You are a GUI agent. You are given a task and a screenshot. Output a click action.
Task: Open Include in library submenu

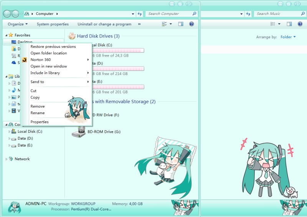(x=56, y=73)
